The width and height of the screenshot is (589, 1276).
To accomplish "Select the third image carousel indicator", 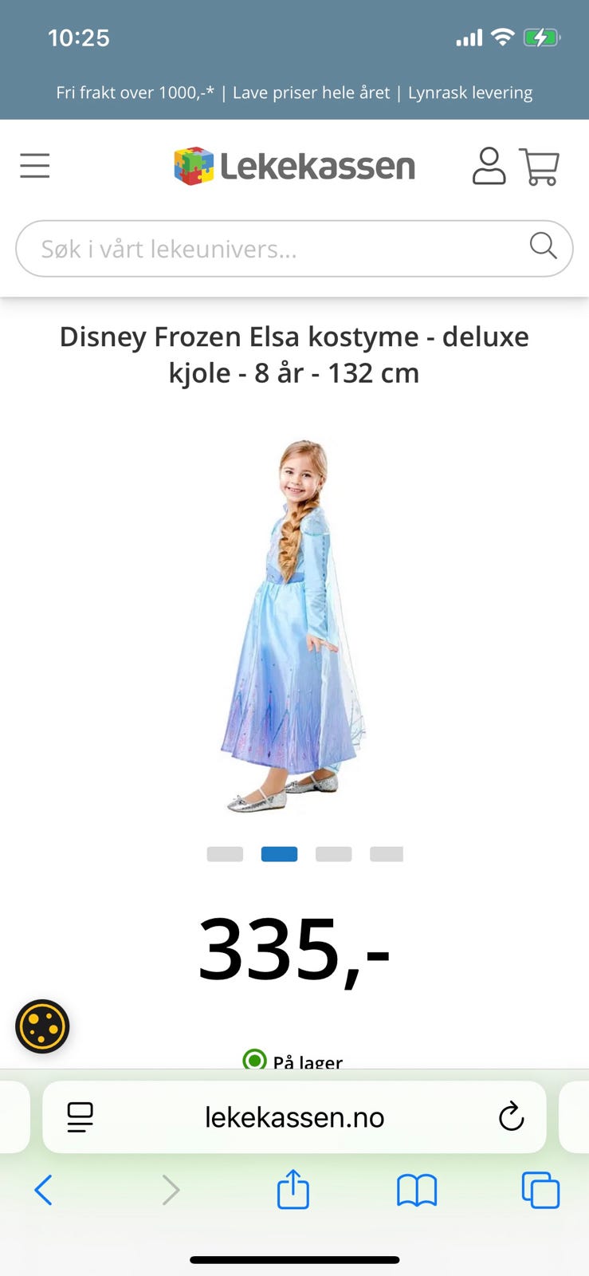I will tap(334, 854).
